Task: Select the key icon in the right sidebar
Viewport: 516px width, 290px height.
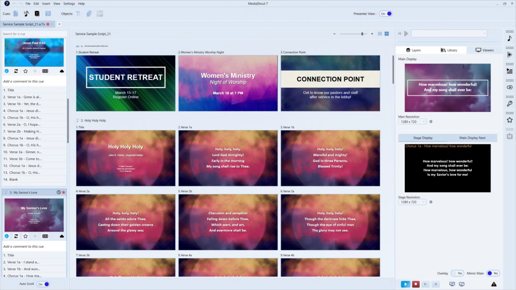Action: click(510, 103)
